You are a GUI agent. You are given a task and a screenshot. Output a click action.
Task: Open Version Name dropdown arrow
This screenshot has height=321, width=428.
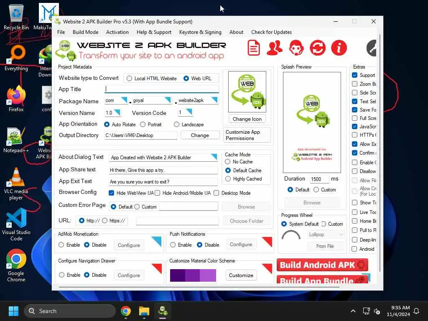pyautogui.click(x=117, y=112)
